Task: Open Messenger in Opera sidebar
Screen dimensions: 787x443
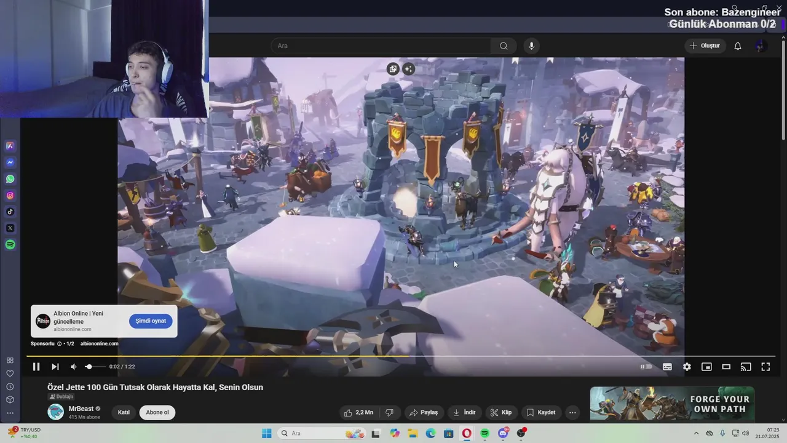Action: pyautogui.click(x=10, y=162)
